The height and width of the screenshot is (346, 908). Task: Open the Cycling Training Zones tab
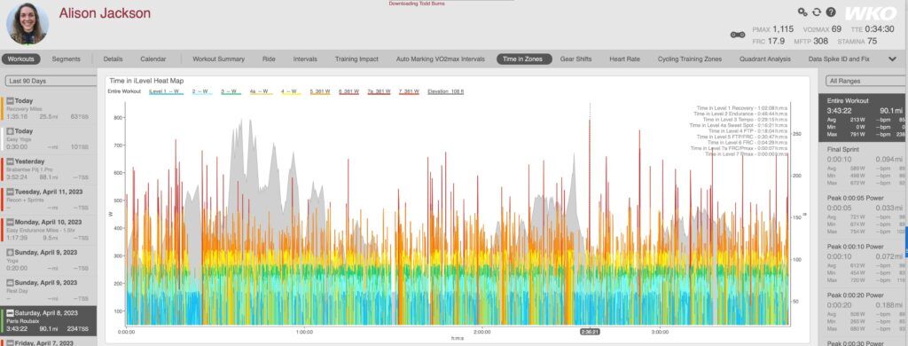[x=690, y=59]
